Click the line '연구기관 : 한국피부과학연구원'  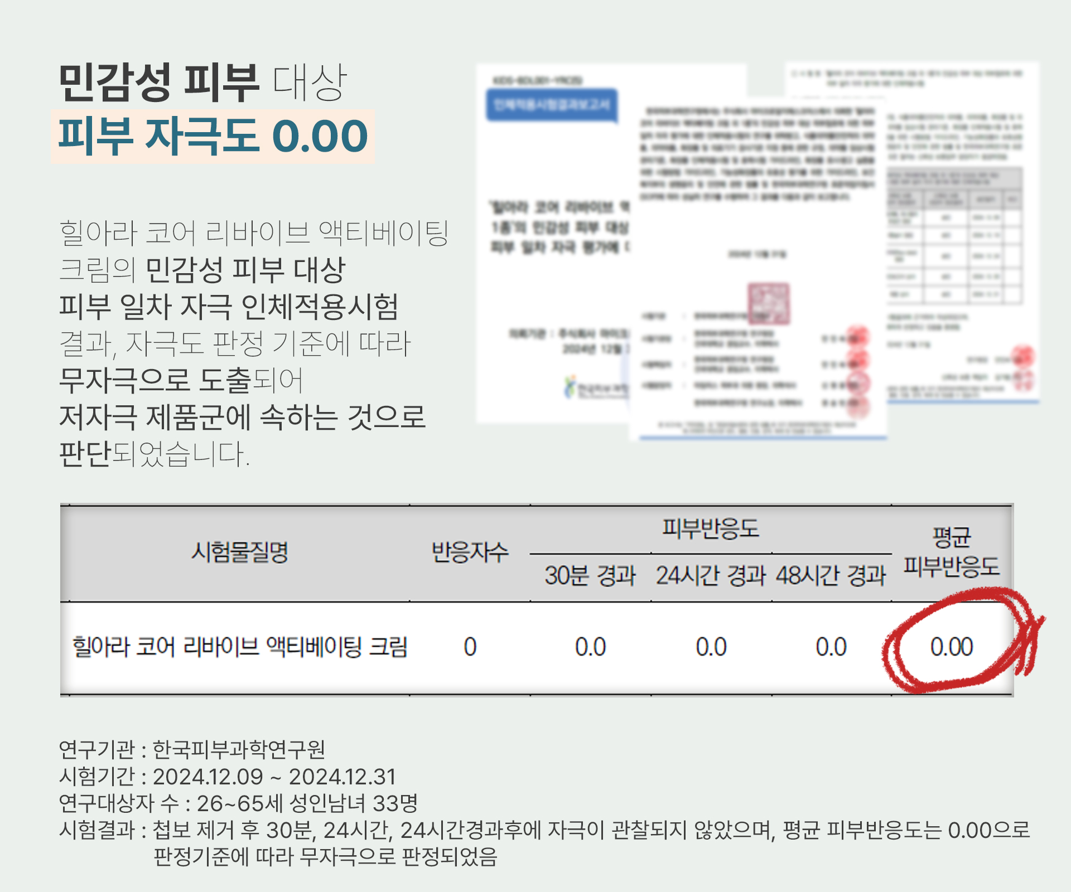(x=192, y=750)
